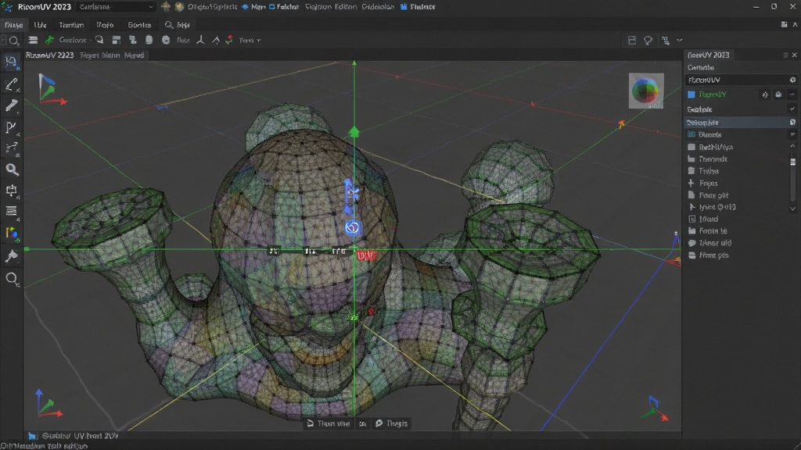Expand the dropdown arrow on the Dlinede row
801x450 pixels.
[792, 134]
